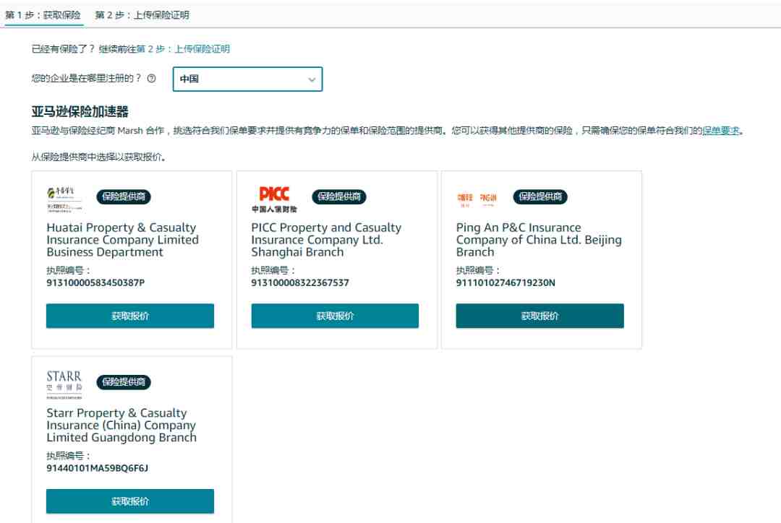
Task: Get quote from Ping An Beijing Branch
Action: click(540, 316)
